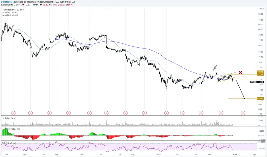Image resolution: width=267 pixels, height=157 pixels.
Task: Click the RSI (14, close) indicator label
Action: (9, 143)
